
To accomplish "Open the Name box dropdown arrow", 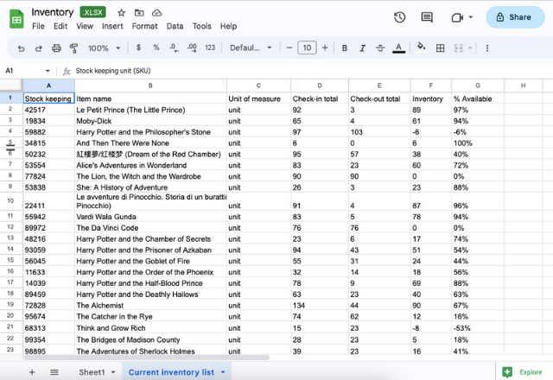I will point(48,71).
